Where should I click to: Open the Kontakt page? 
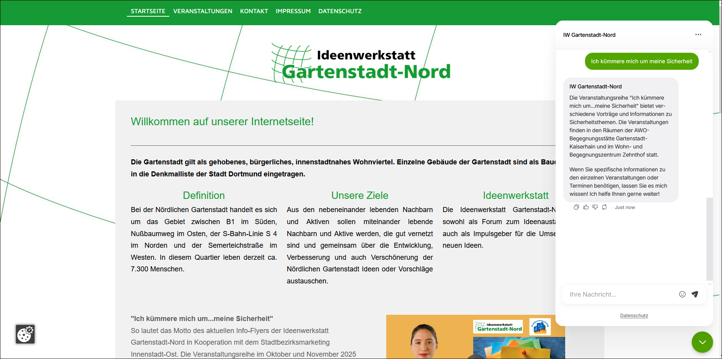click(x=254, y=11)
